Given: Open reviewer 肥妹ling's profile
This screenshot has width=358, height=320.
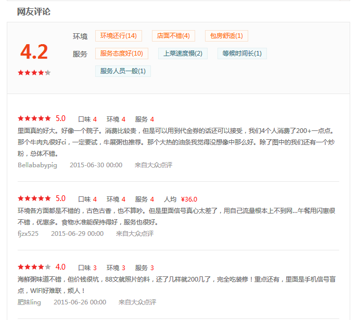Looking at the screenshot, I should click(x=29, y=302).
